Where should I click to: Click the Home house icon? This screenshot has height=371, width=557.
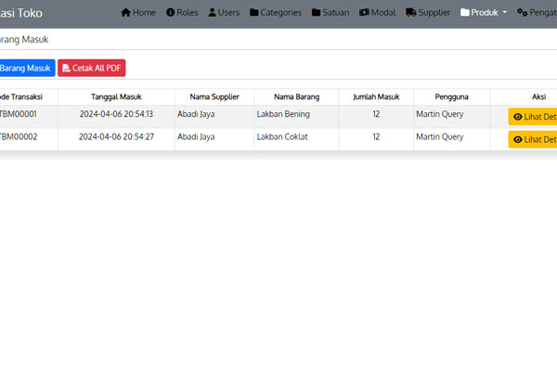[125, 12]
